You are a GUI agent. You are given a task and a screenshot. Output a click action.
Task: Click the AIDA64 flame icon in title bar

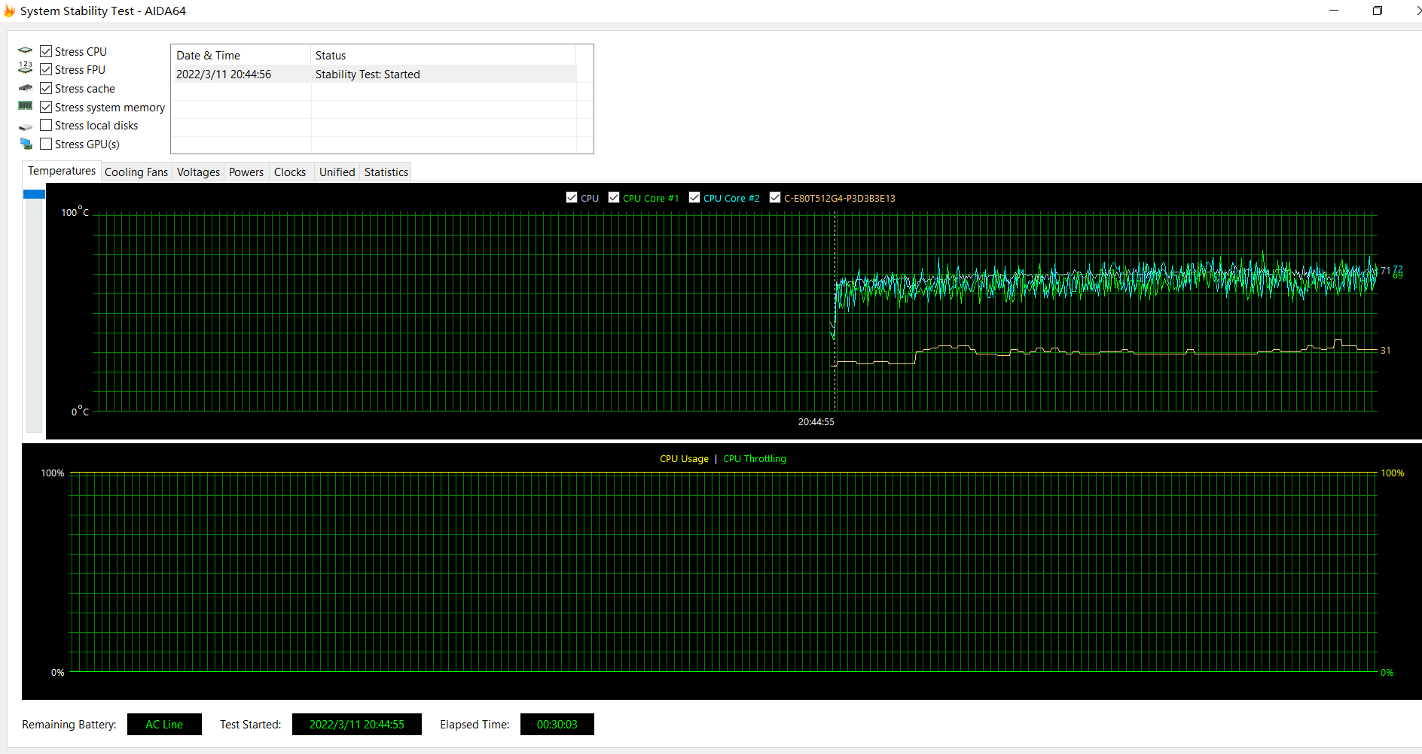tap(9, 11)
